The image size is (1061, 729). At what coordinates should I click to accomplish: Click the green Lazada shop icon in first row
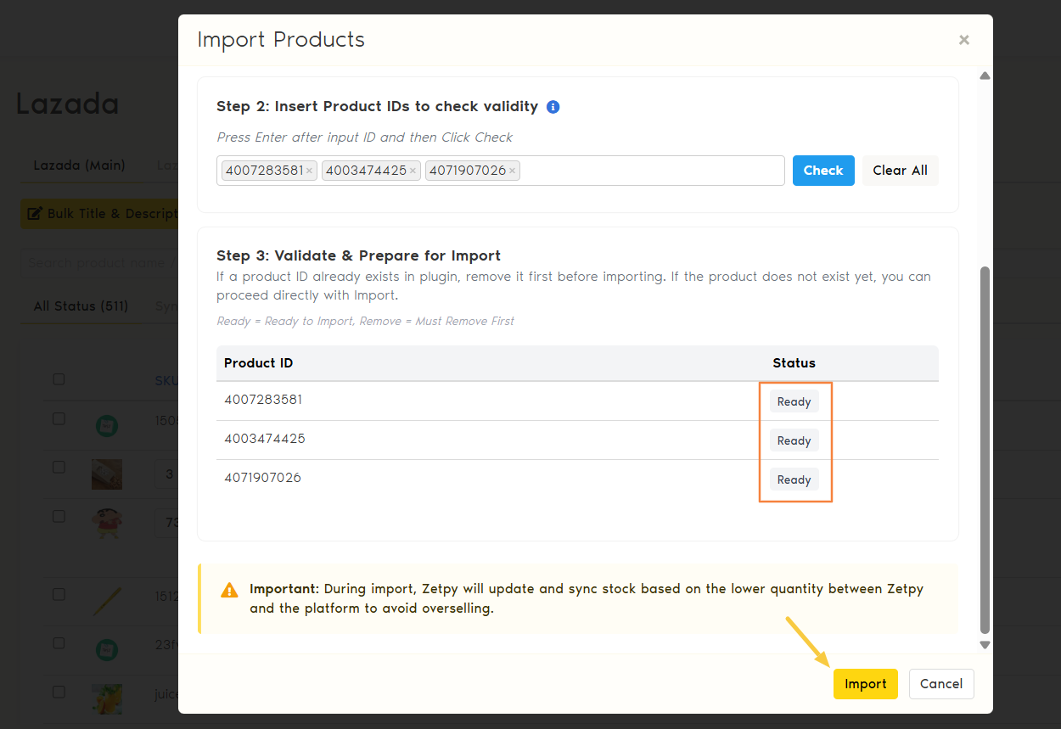coord(106,424)
